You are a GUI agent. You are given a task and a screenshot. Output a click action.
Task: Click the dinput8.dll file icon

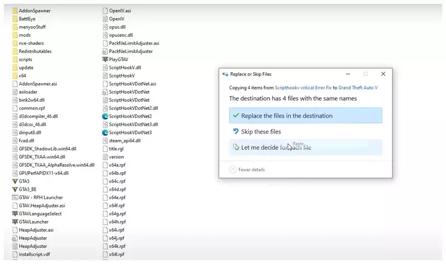15,133
